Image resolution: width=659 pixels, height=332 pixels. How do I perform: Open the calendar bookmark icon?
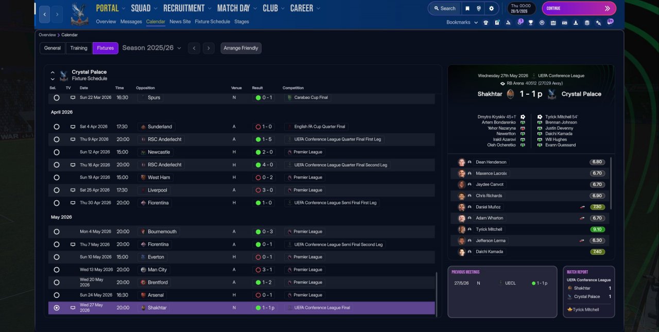[x=553, y=23]
